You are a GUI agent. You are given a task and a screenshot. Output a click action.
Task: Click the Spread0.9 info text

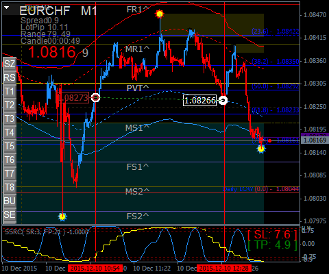[x=40, y=21]
